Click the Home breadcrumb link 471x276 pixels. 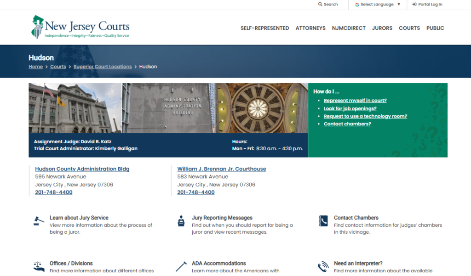click(35, 67)
